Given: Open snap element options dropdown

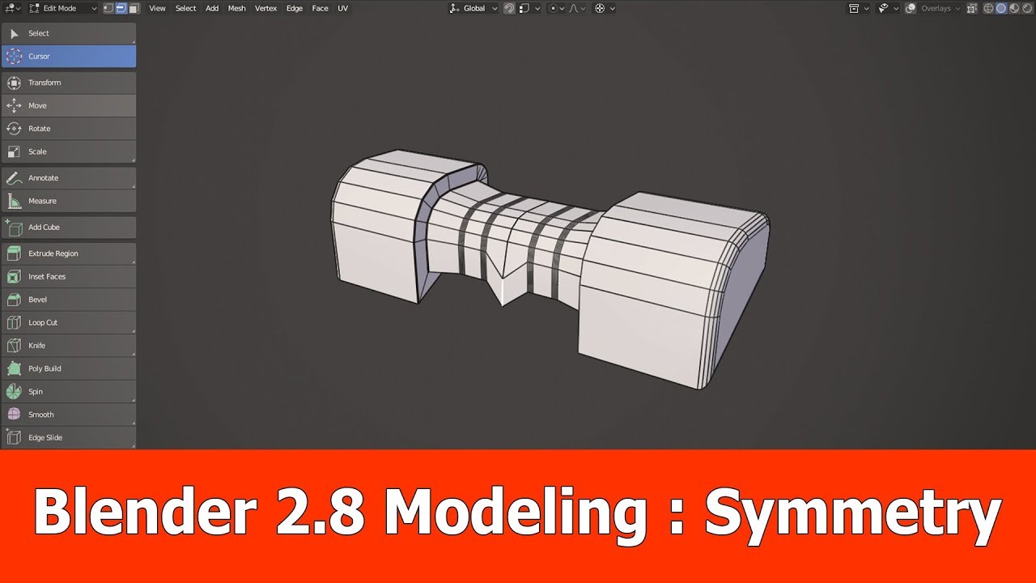Looking at the screenshot, I should [x=529, y=8].
